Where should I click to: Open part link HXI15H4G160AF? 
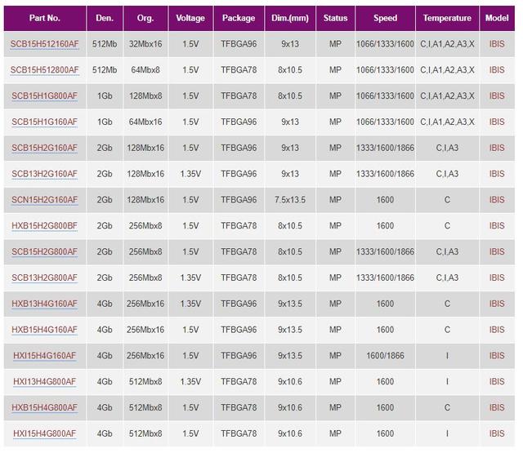click(45, 356)
